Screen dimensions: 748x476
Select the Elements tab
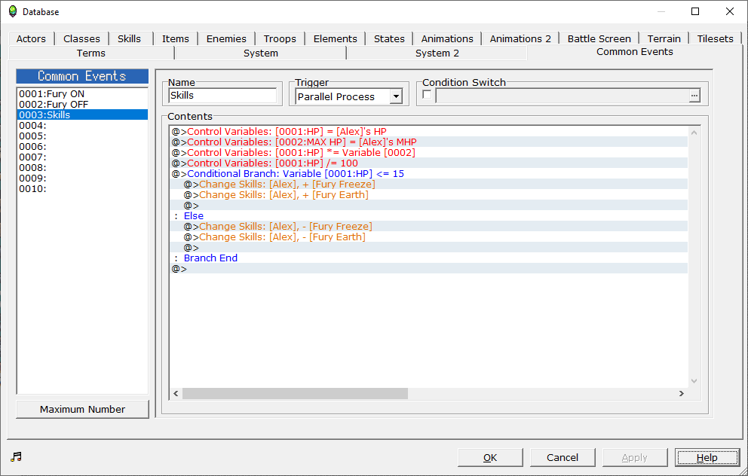click(x=336, y=38)
